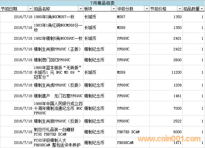Select the 1982年精制5角NGC69UC一枚 cell
Image resolution: width=205 pixels, height=148 pixels.
pos(58,38)
